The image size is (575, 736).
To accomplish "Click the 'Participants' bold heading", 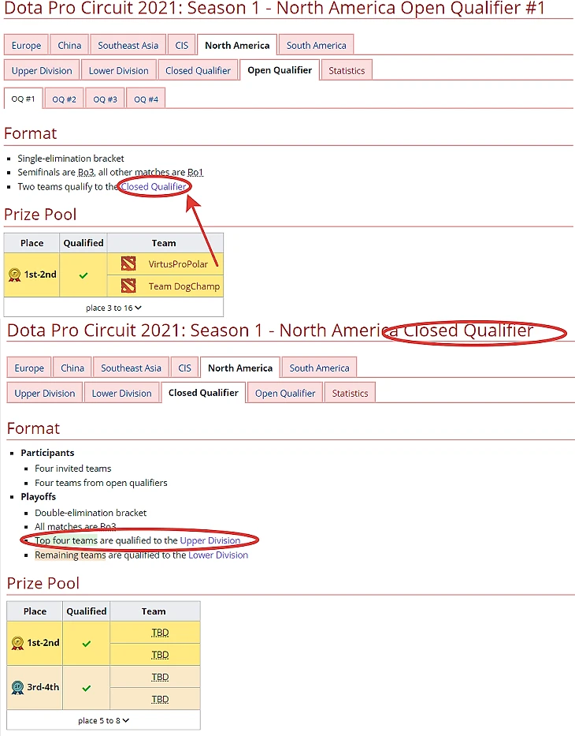I will [47, 453].
